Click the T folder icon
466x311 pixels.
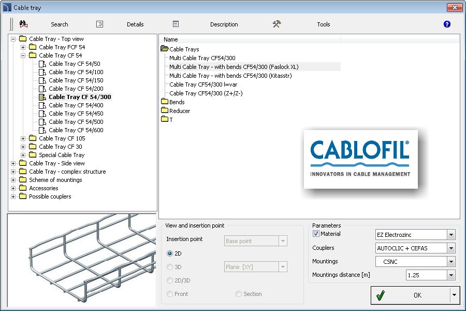(165, 119)
